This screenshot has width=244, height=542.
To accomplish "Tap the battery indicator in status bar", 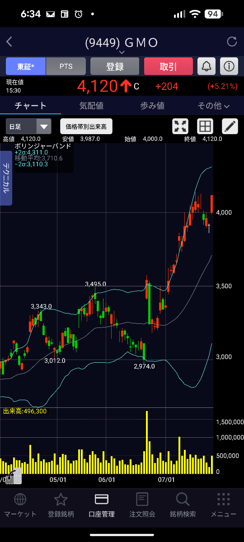I will click(213, 14).
